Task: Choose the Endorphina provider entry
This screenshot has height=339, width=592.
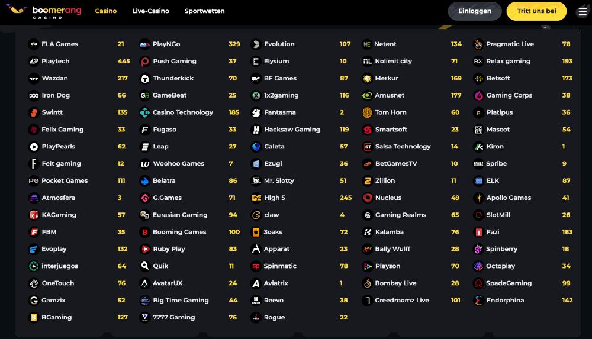Action: coord(523,301)
